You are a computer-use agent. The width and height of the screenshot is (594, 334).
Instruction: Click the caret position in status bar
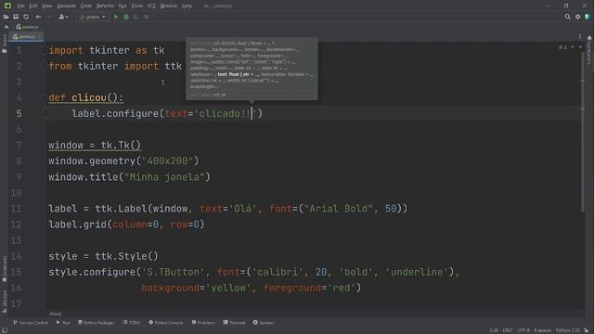[494, 330]
